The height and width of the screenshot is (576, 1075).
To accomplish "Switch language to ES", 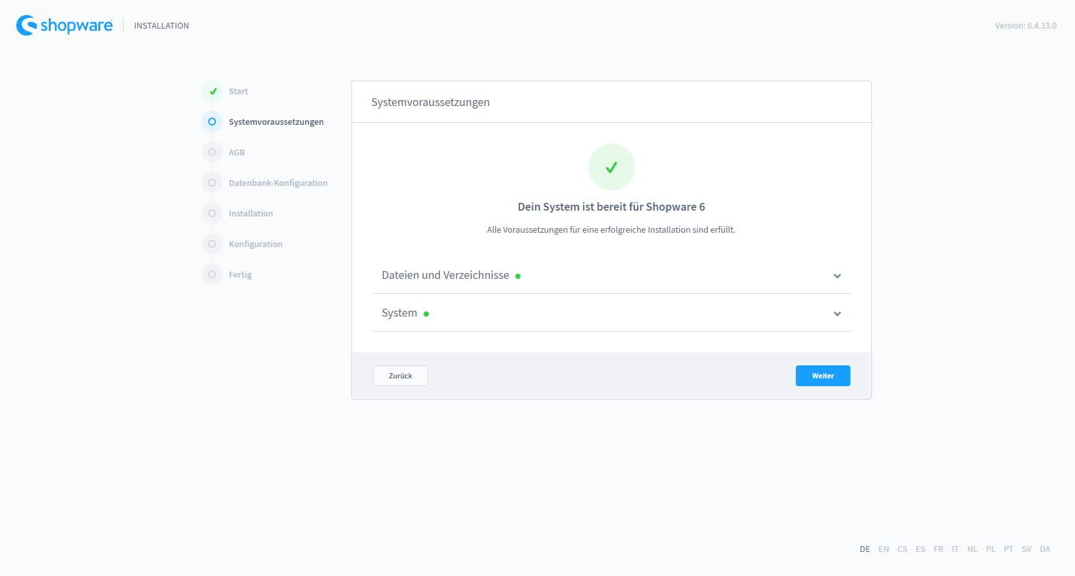I will (x=920, y=549).
